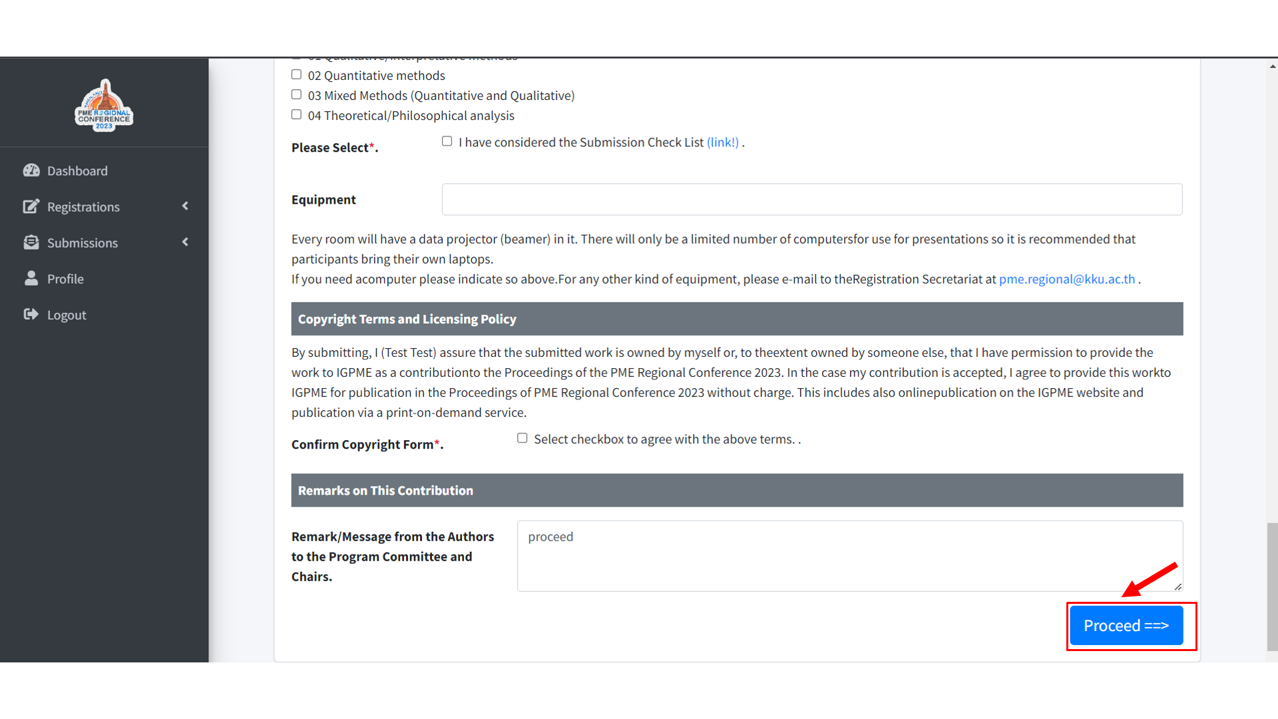Viewport: 1278px width, 719px height.
Task: Confirm the Submission Check List checkbox
Action: 447,141
